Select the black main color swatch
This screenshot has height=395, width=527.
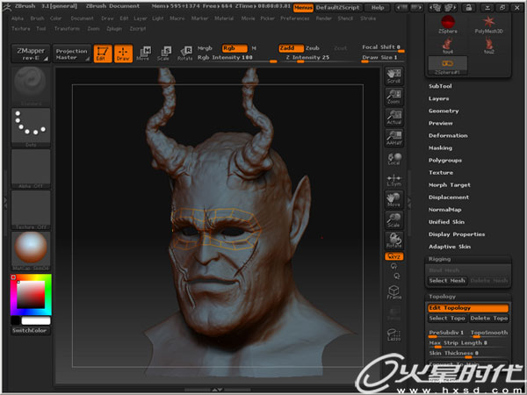coord(16,320)
